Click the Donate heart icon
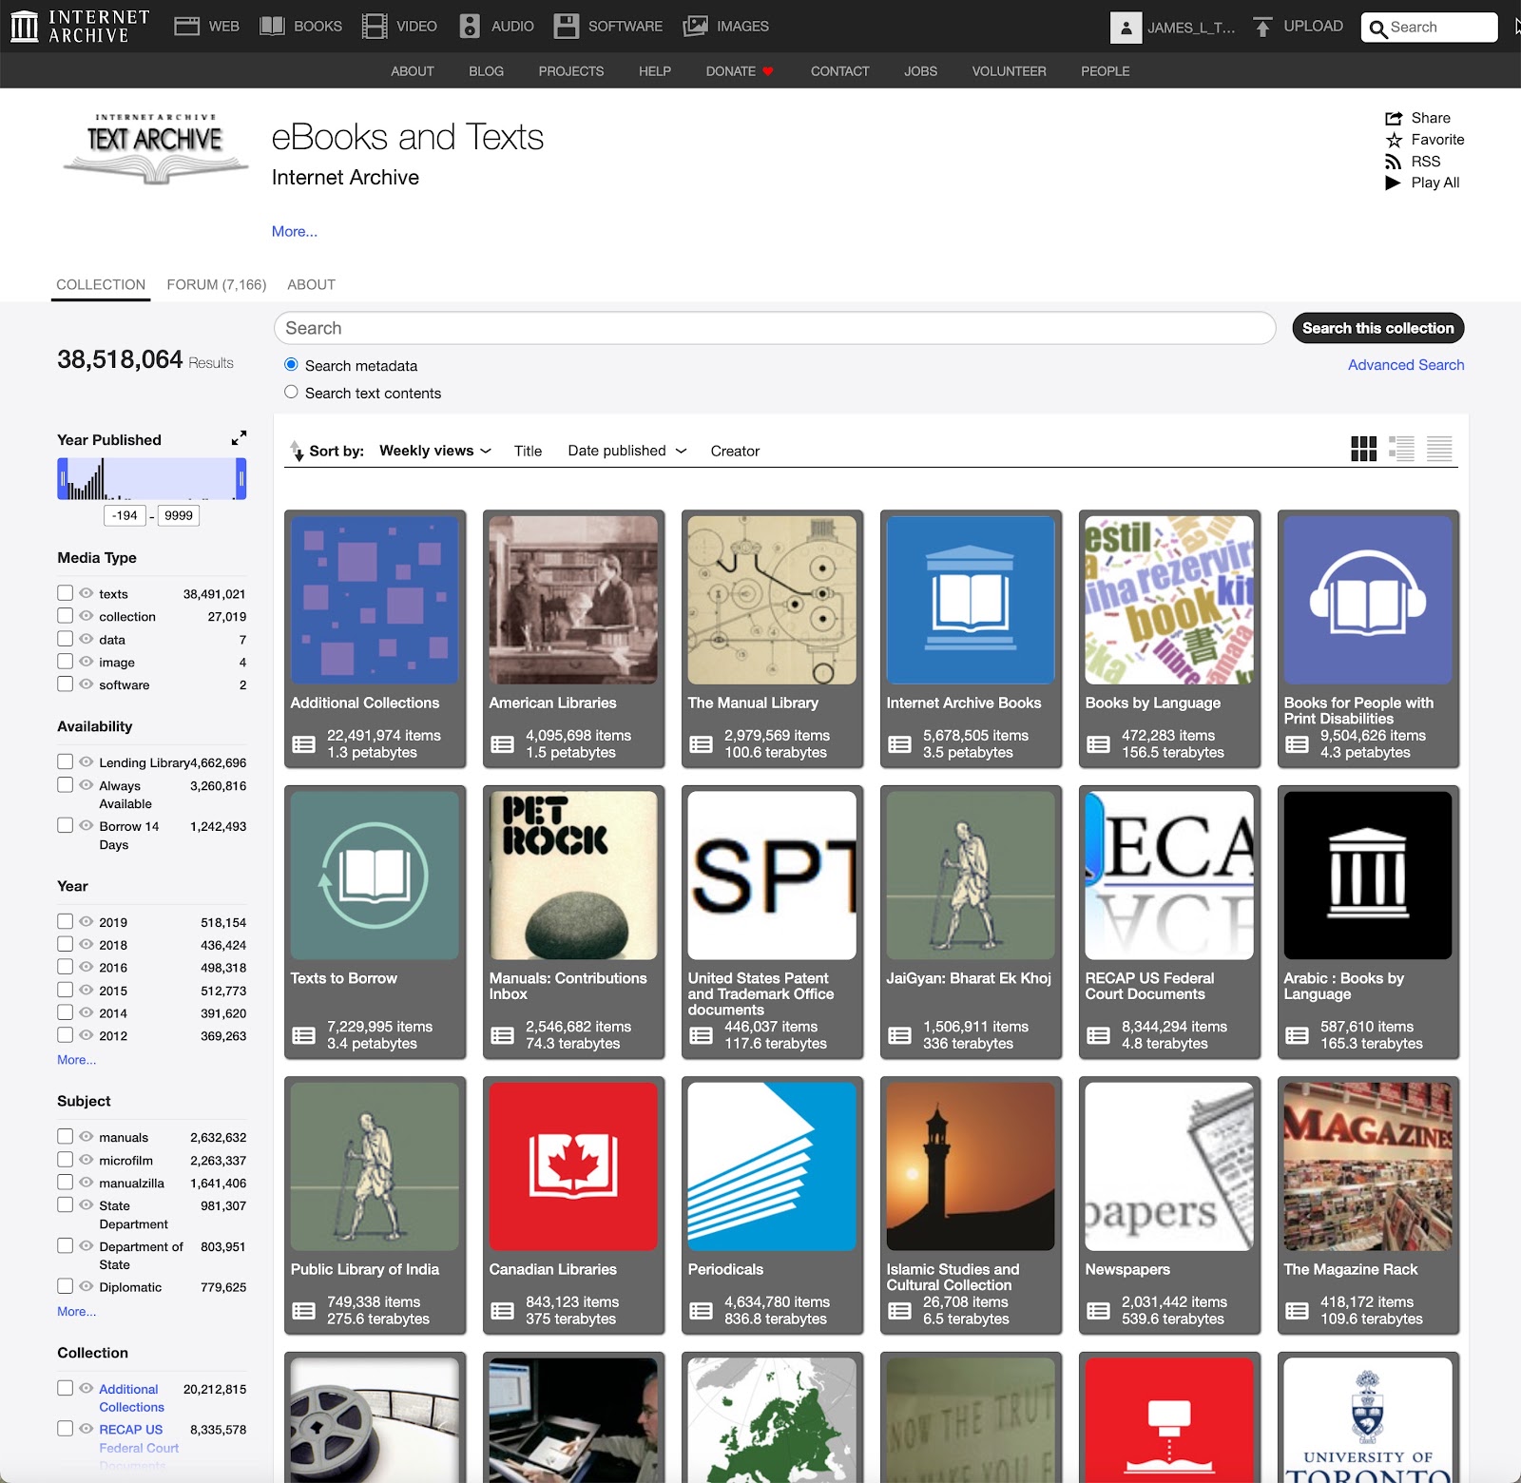 768,71
